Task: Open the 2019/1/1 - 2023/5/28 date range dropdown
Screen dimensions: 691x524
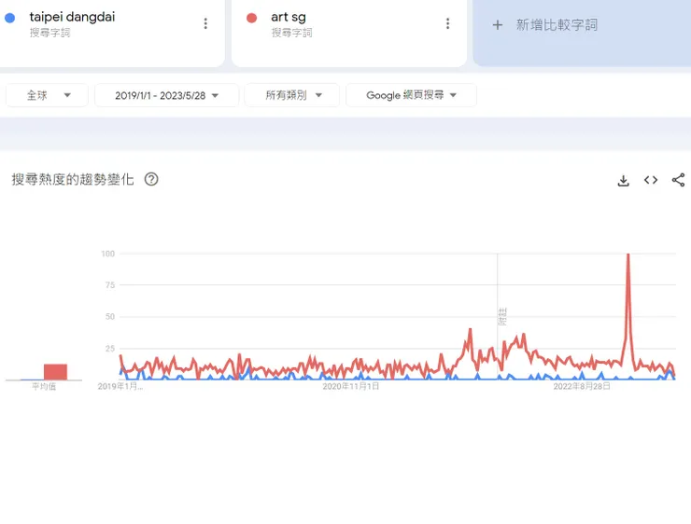Action: coord(166,95)
